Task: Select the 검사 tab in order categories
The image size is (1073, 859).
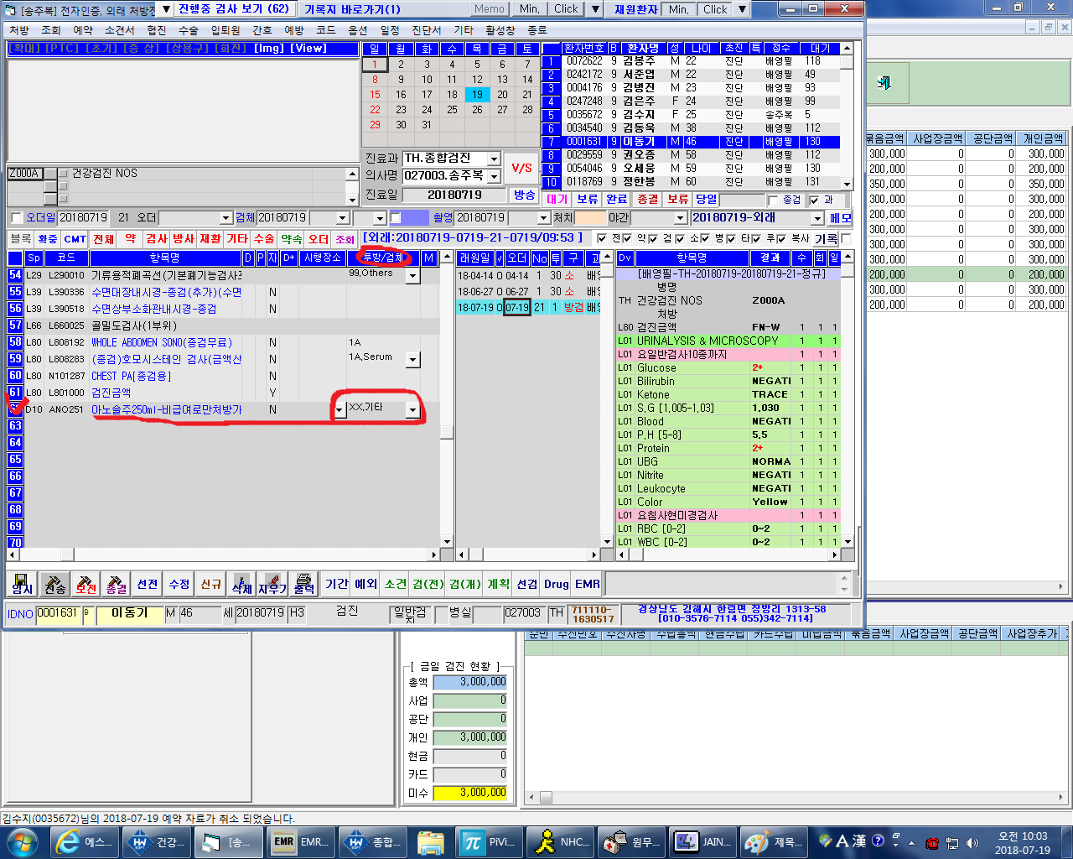Action: (x=157, y=239)
